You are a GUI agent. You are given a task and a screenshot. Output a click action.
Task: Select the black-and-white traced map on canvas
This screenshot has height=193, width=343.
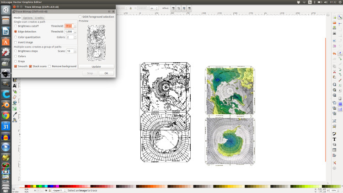(165, 112)
